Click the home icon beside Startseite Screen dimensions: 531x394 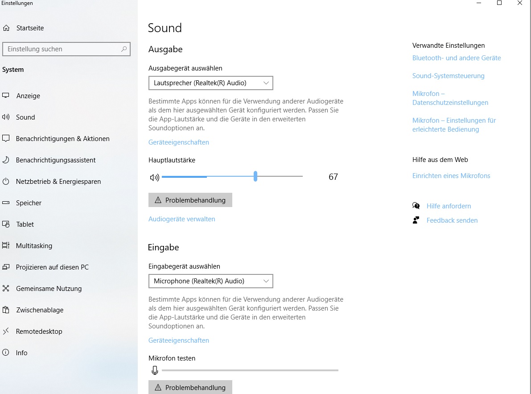pos(6,28)
